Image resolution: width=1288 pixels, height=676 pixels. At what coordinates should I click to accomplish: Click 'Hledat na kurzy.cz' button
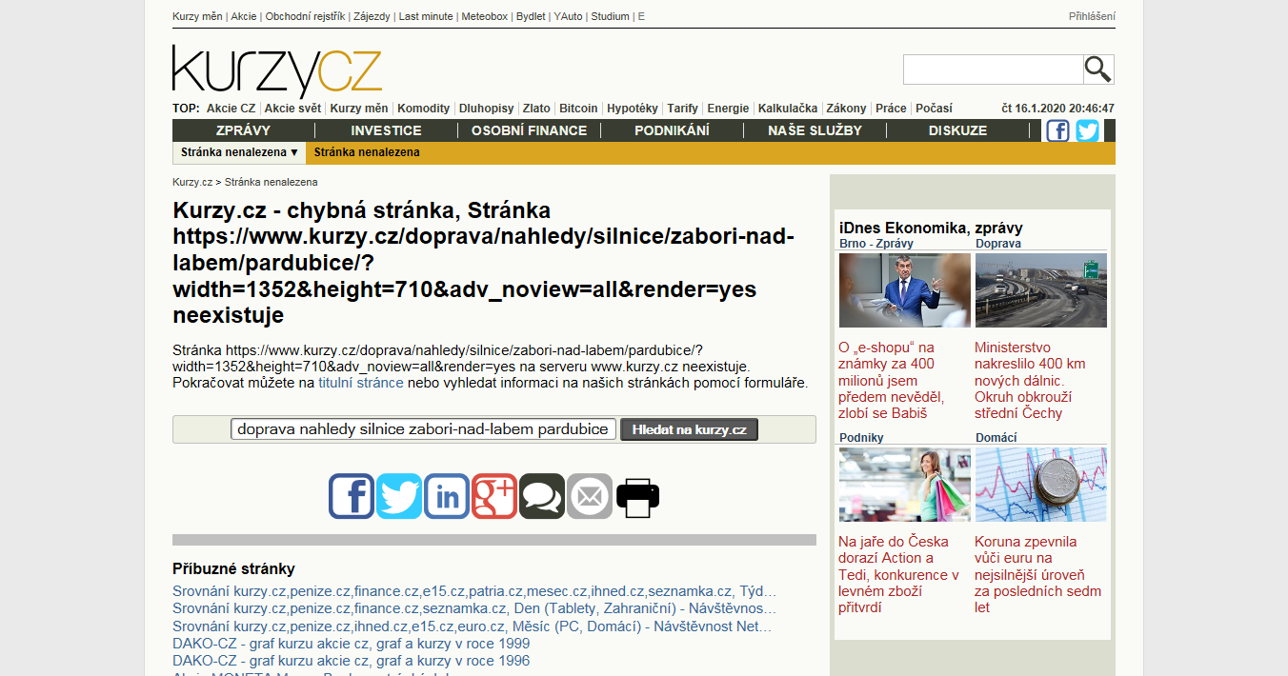pos(690,429)
